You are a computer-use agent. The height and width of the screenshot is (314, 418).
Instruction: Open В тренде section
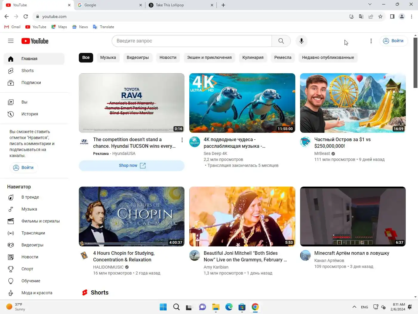34,197
